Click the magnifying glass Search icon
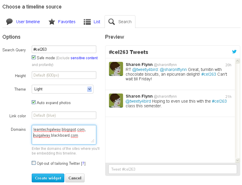 (111, 22)
